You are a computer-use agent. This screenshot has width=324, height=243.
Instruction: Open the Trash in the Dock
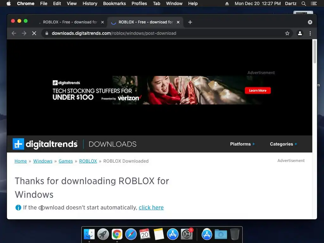(234, 234)
